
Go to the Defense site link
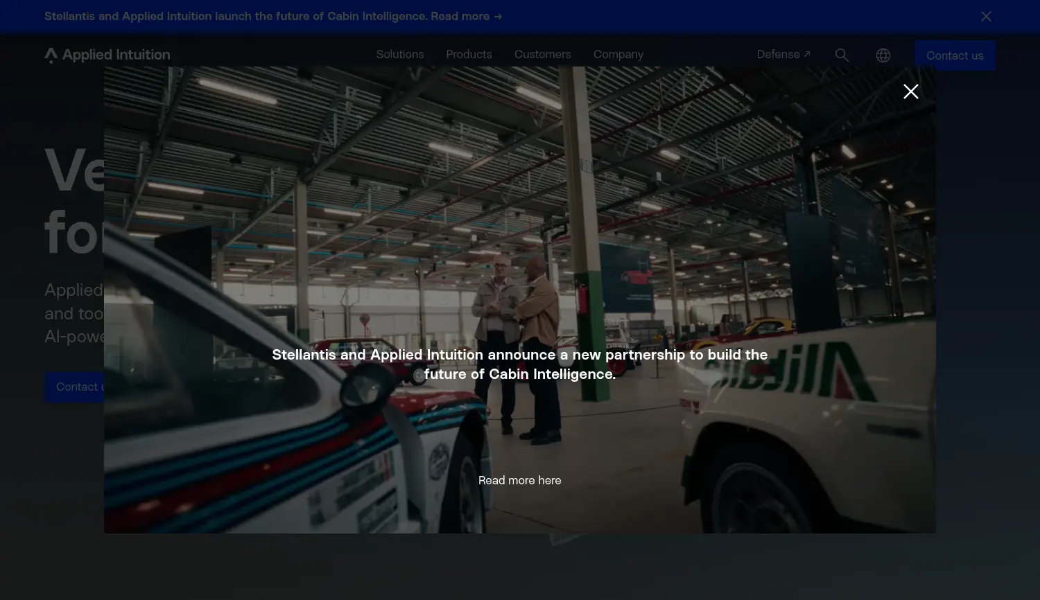coord(778,54)
